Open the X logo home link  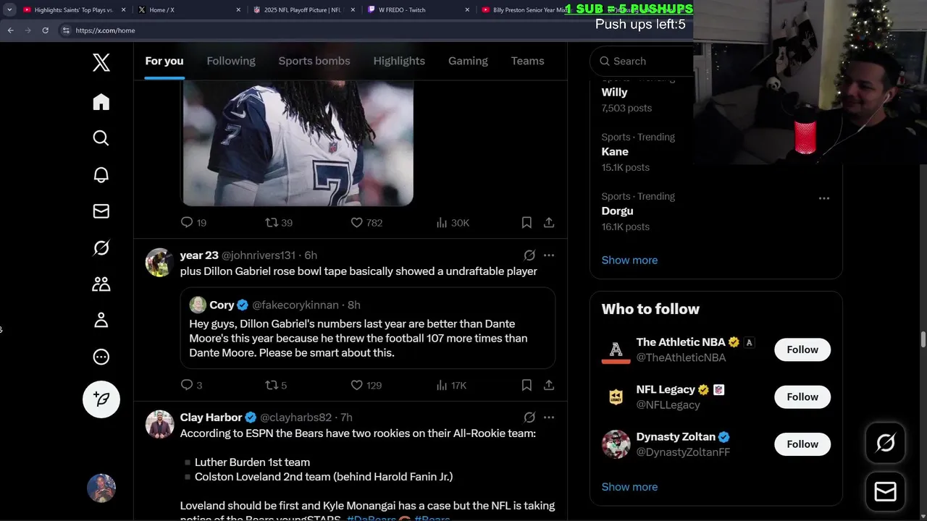(101, 62)
